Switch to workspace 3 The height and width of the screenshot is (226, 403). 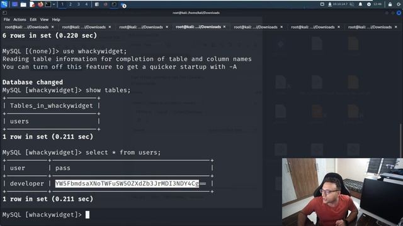(x=78, y=4)
